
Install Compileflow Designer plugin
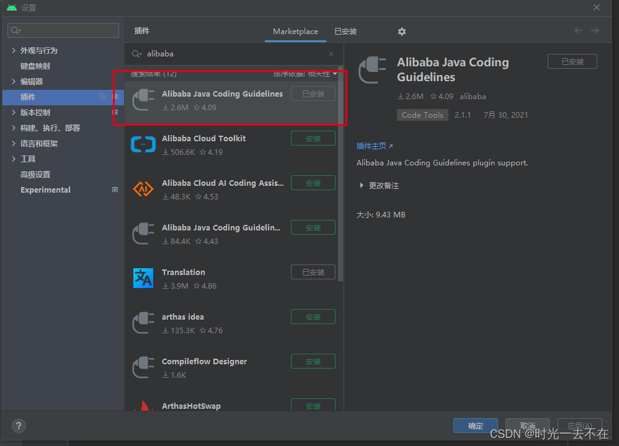pos(313,361)
